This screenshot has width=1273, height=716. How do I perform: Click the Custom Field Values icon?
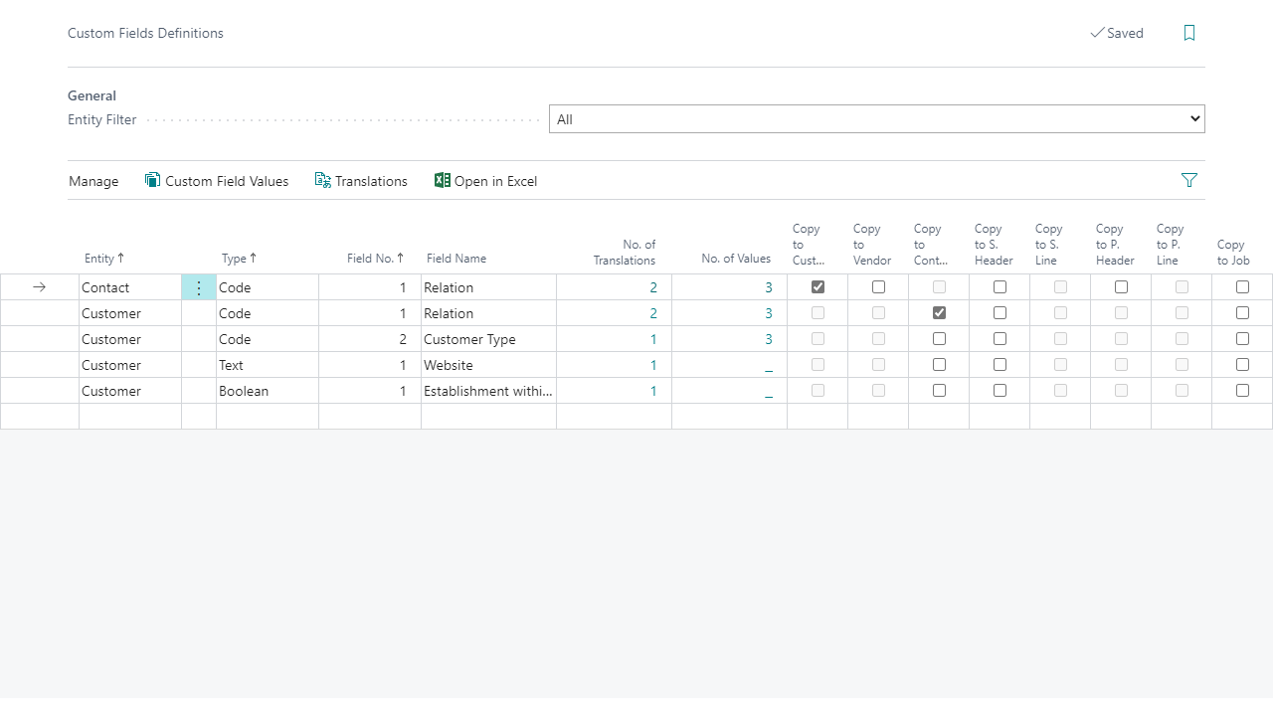(152, 180)
